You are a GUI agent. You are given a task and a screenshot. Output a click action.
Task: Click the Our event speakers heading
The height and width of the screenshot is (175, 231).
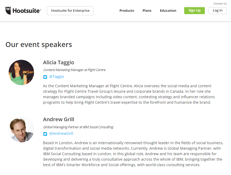(x=39, y=45)
